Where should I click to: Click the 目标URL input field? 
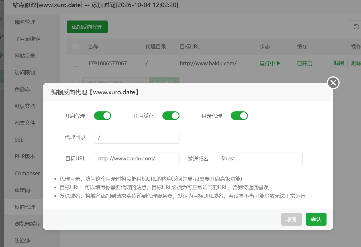coord(137,158)
